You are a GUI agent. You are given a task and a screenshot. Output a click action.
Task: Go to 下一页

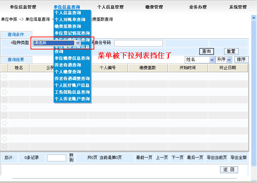(x=177, y=158)
